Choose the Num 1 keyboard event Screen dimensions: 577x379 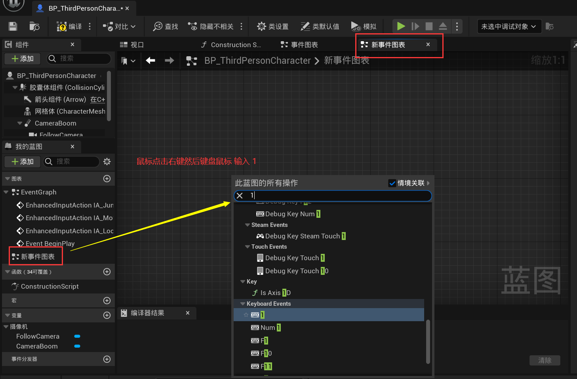(x=266, y=328)
